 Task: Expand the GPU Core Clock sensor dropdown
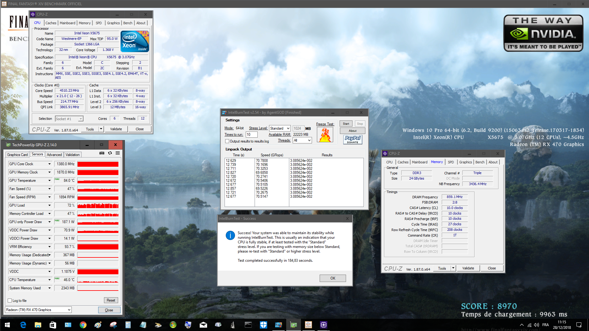click(x=49, y=164)
